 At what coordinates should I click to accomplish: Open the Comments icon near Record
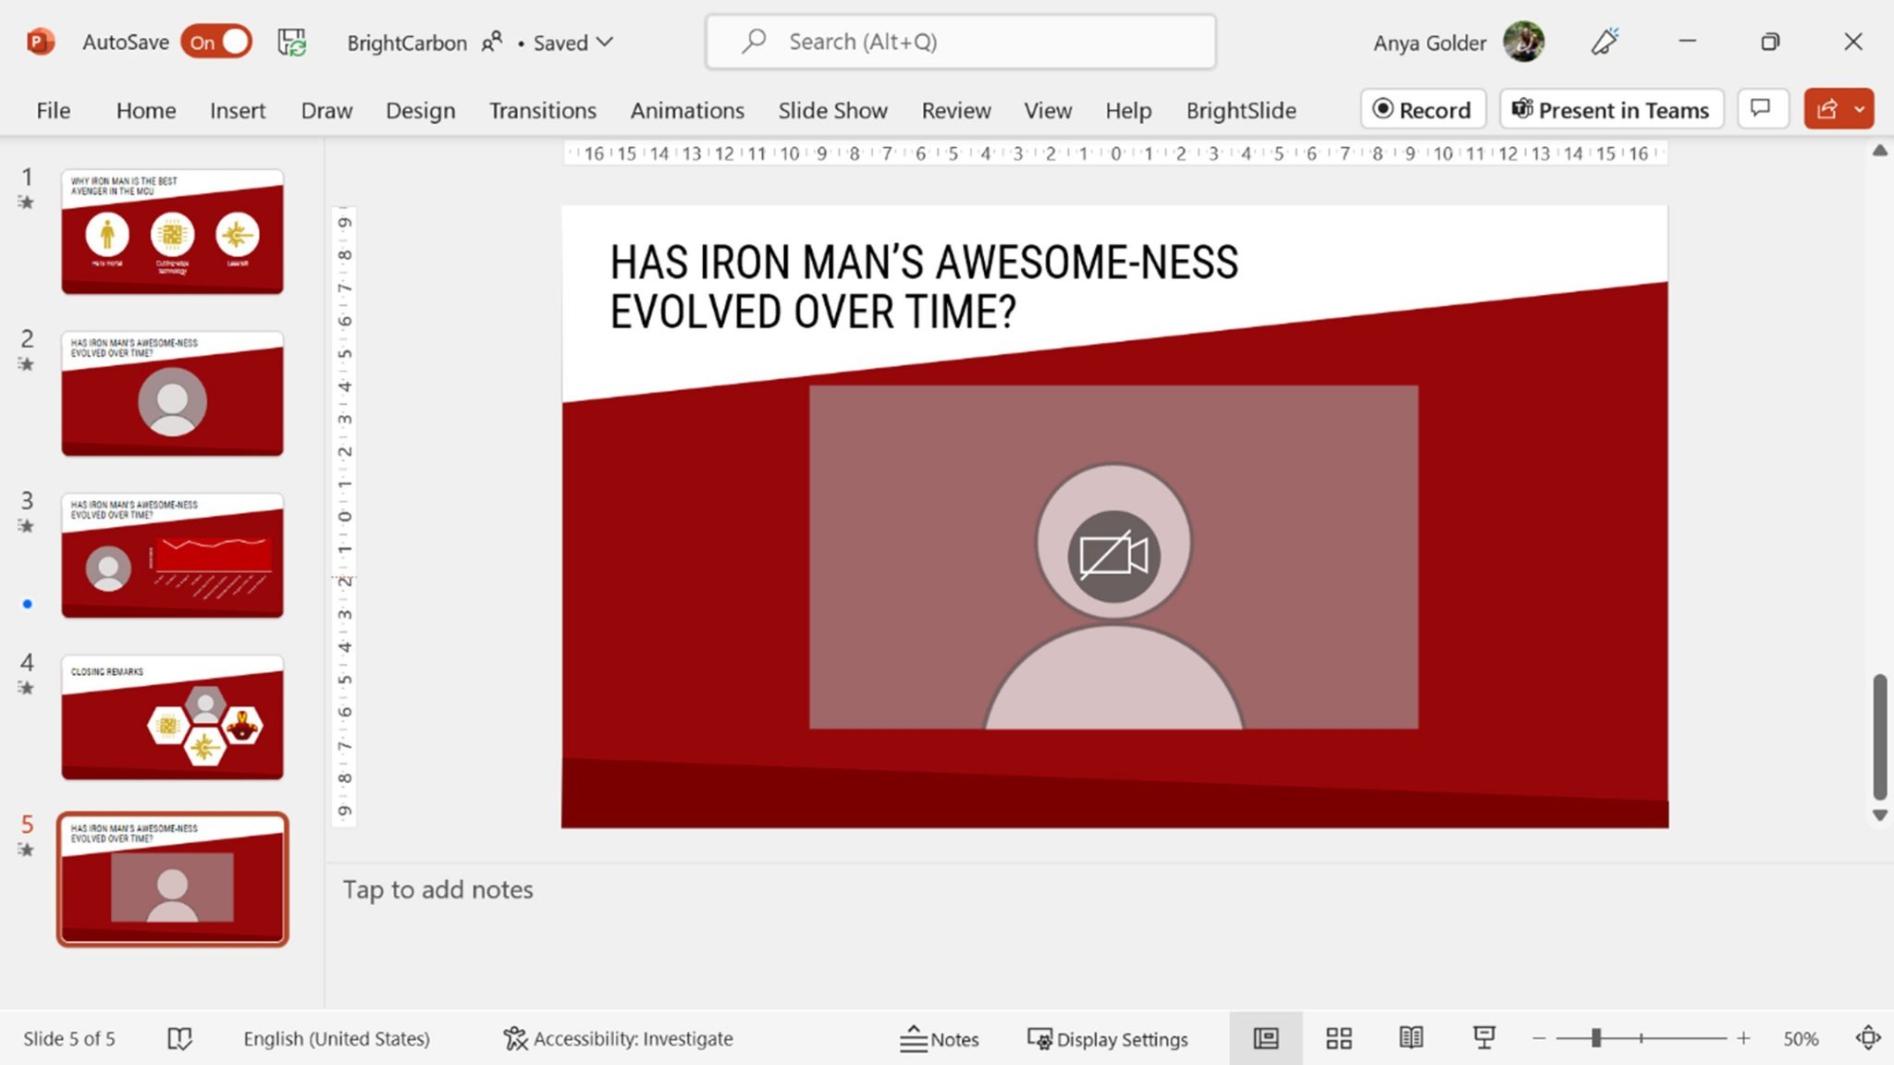point(1762,108)
